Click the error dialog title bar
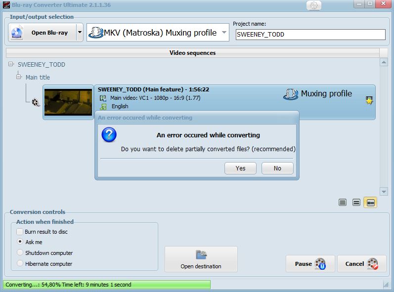 click(x=197, y=118)
